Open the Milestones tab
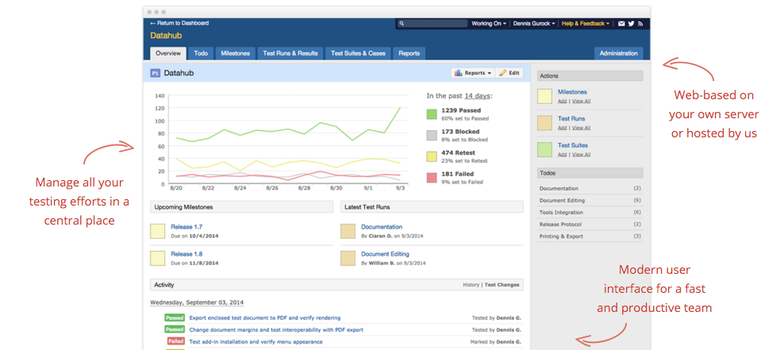 pyautogui.click(x=236, y=53)
